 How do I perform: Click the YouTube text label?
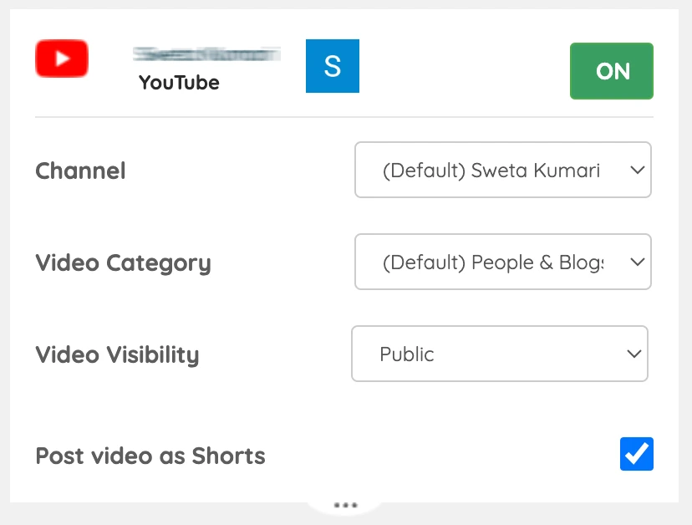pos(178,83)
